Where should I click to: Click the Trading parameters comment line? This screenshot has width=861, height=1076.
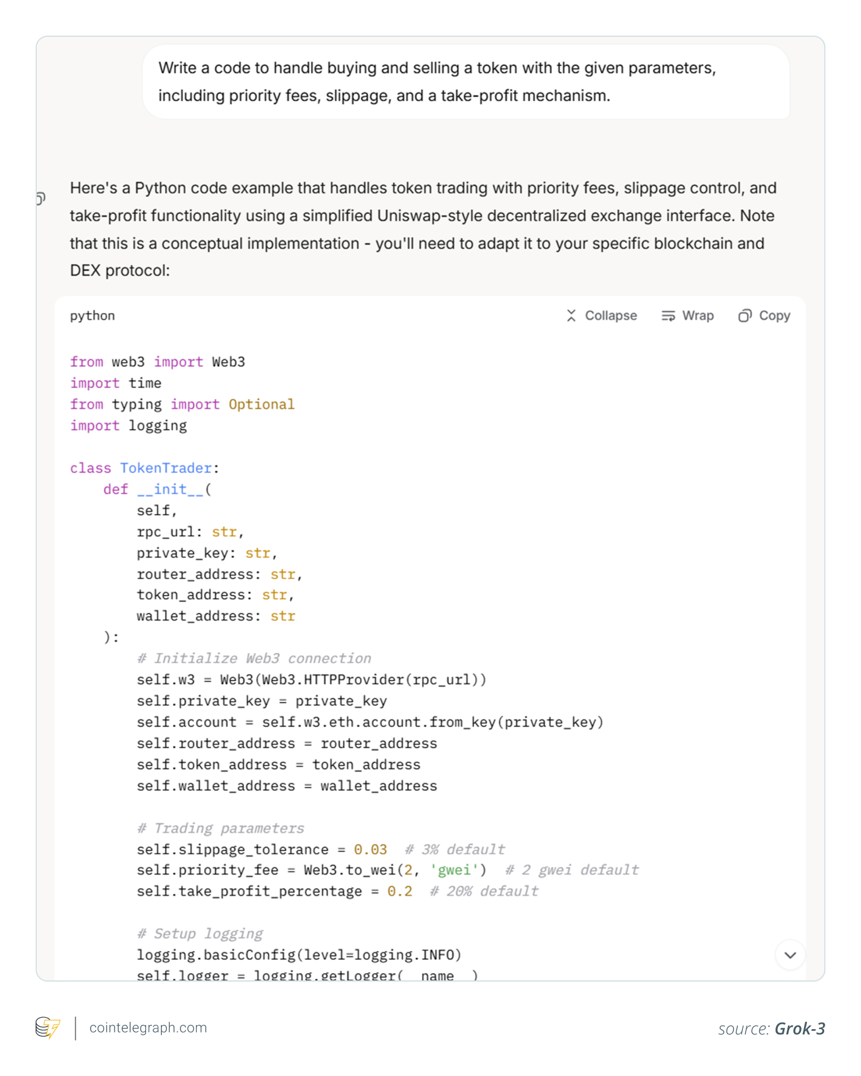pyautogui.click(x=220, y=828)
